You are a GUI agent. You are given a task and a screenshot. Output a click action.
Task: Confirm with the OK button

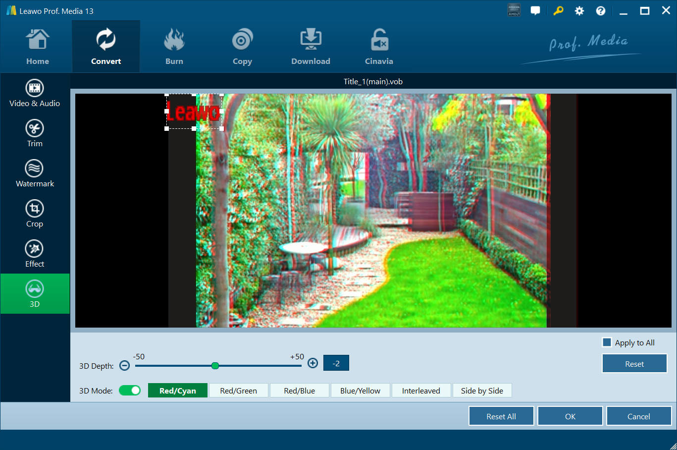[x=571, y=416]
